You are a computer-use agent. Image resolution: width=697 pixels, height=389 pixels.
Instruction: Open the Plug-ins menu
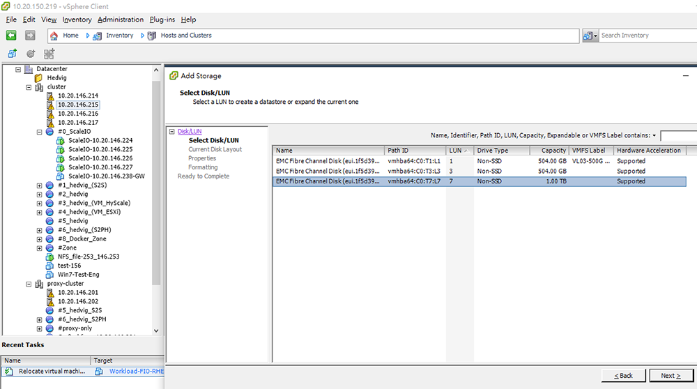(x=162, y=20)
